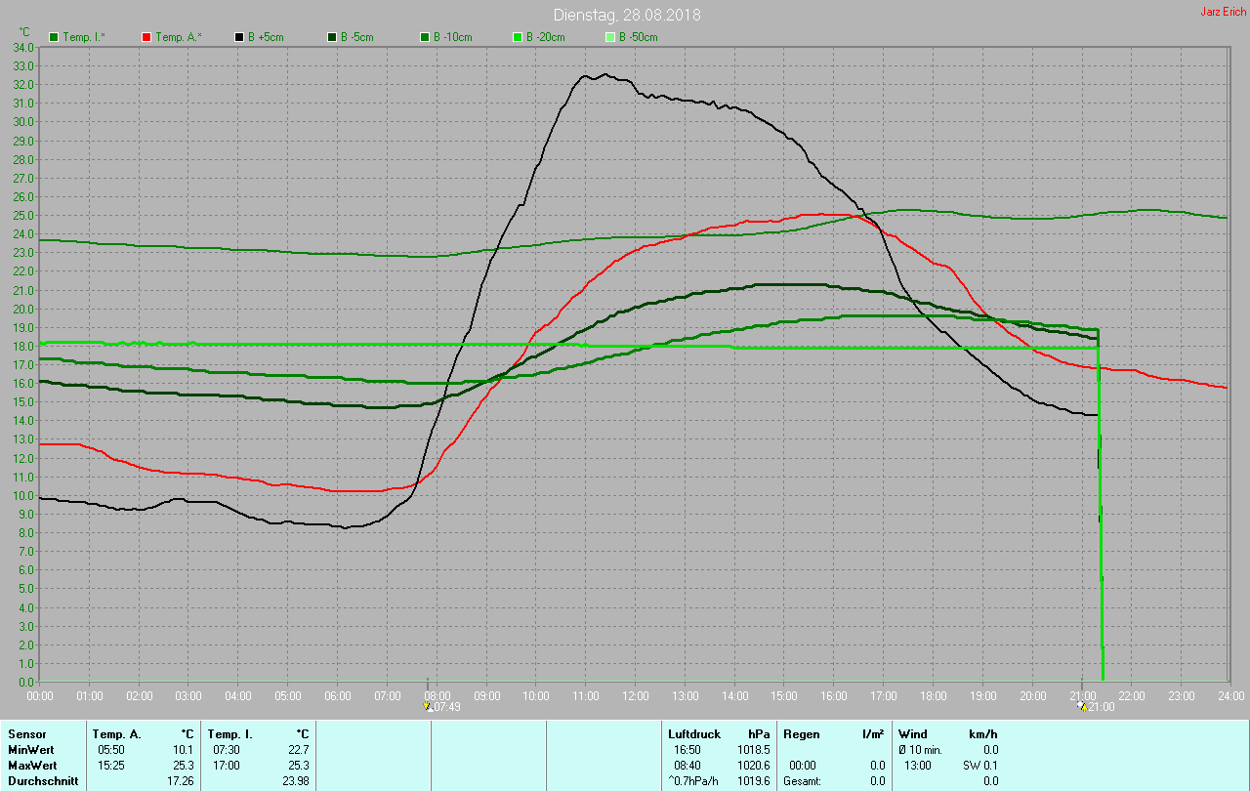Click the B -10cm legend color square

point(425,37)
